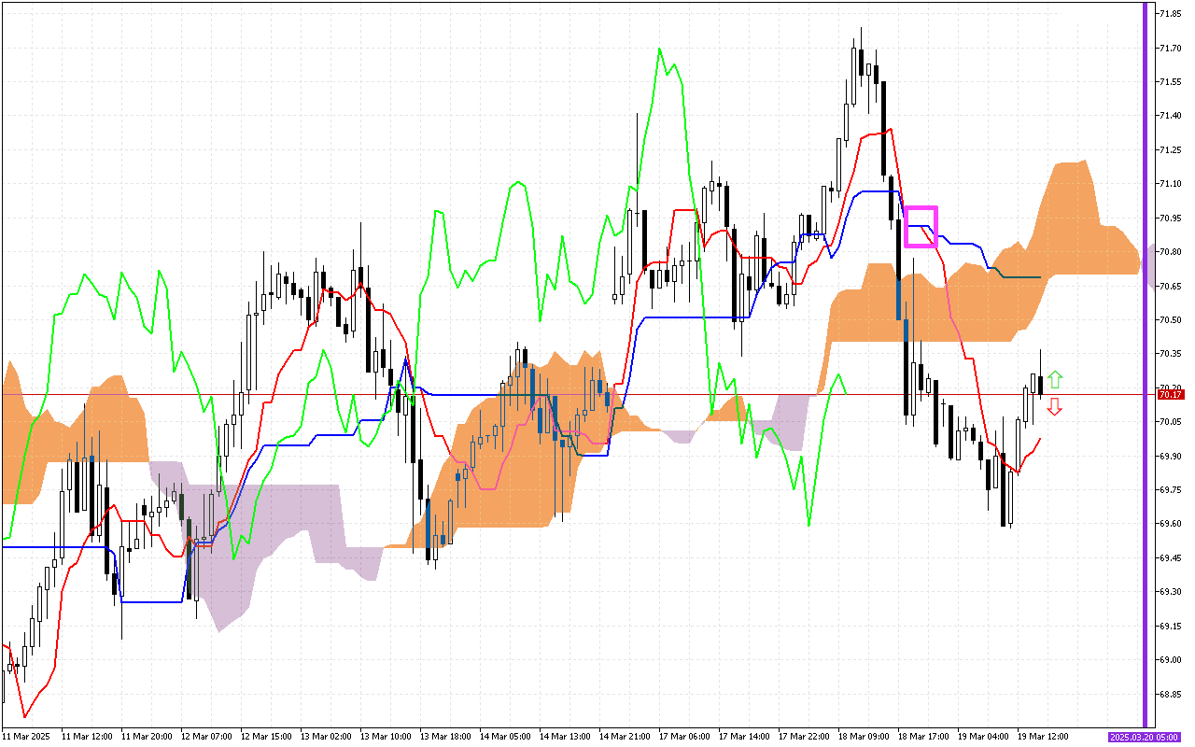Select the 69.00 price level label

1170,660
